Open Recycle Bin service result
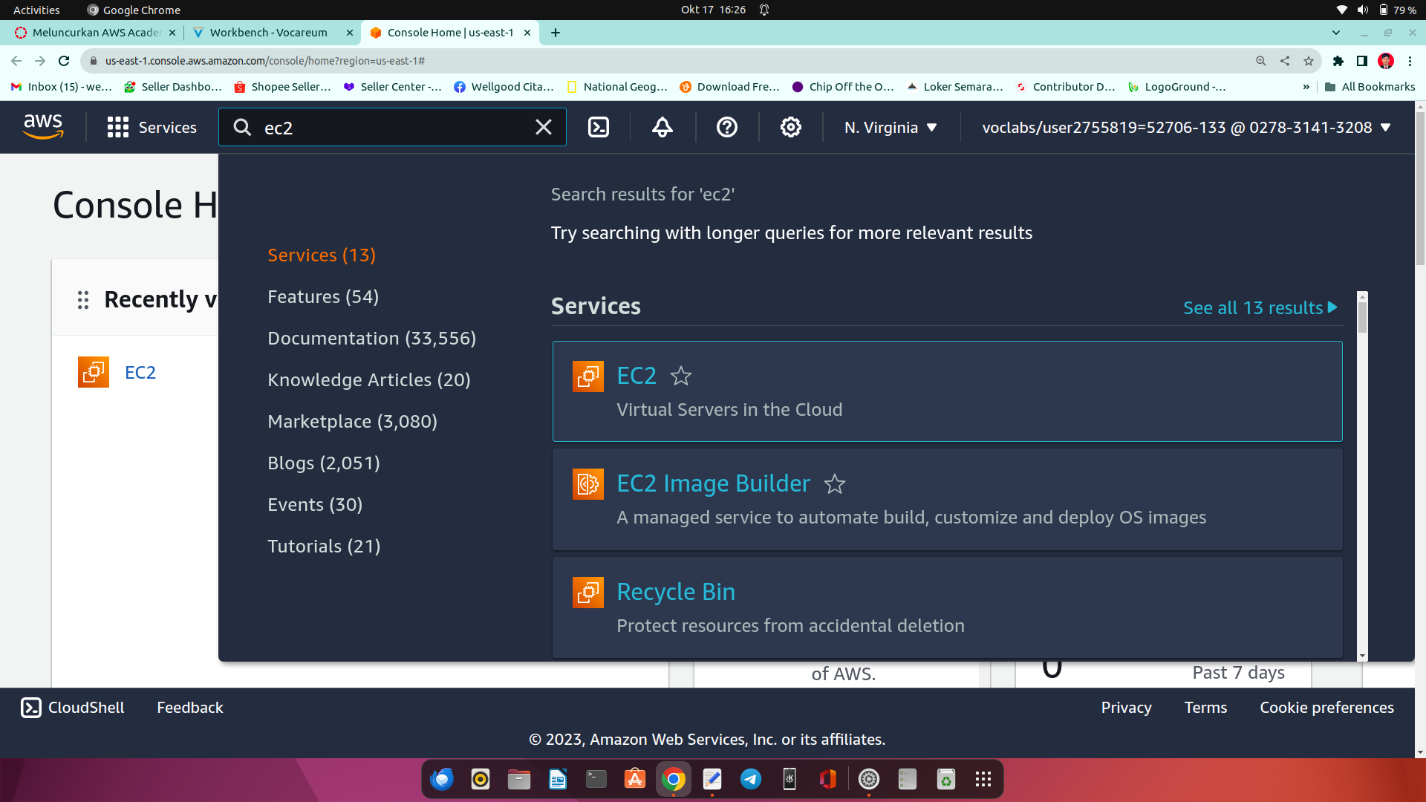1426x802 pixels. coord(675,592)
